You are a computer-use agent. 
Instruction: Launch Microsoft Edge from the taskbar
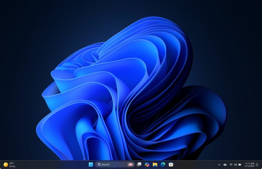(163, 164)
